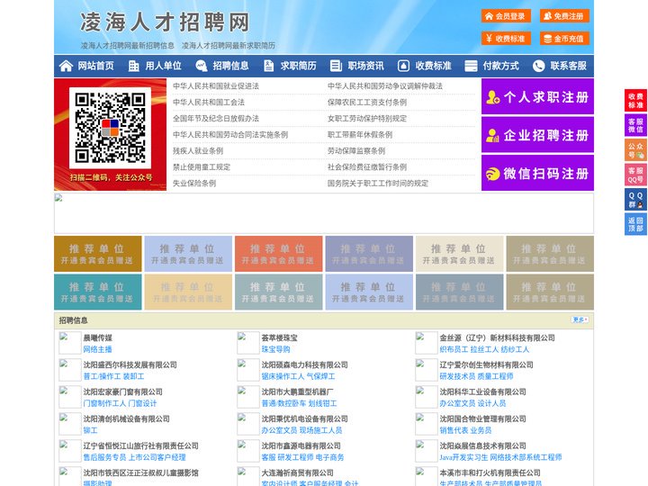Image resolution: width=648 pixels, height=486 pixels.
Task: Click the icon beside 收费标准 in navigation bar
Action: [x=403, y=66]
